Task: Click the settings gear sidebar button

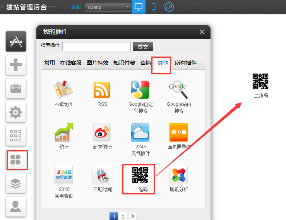Action: click(x=16, y=112)
